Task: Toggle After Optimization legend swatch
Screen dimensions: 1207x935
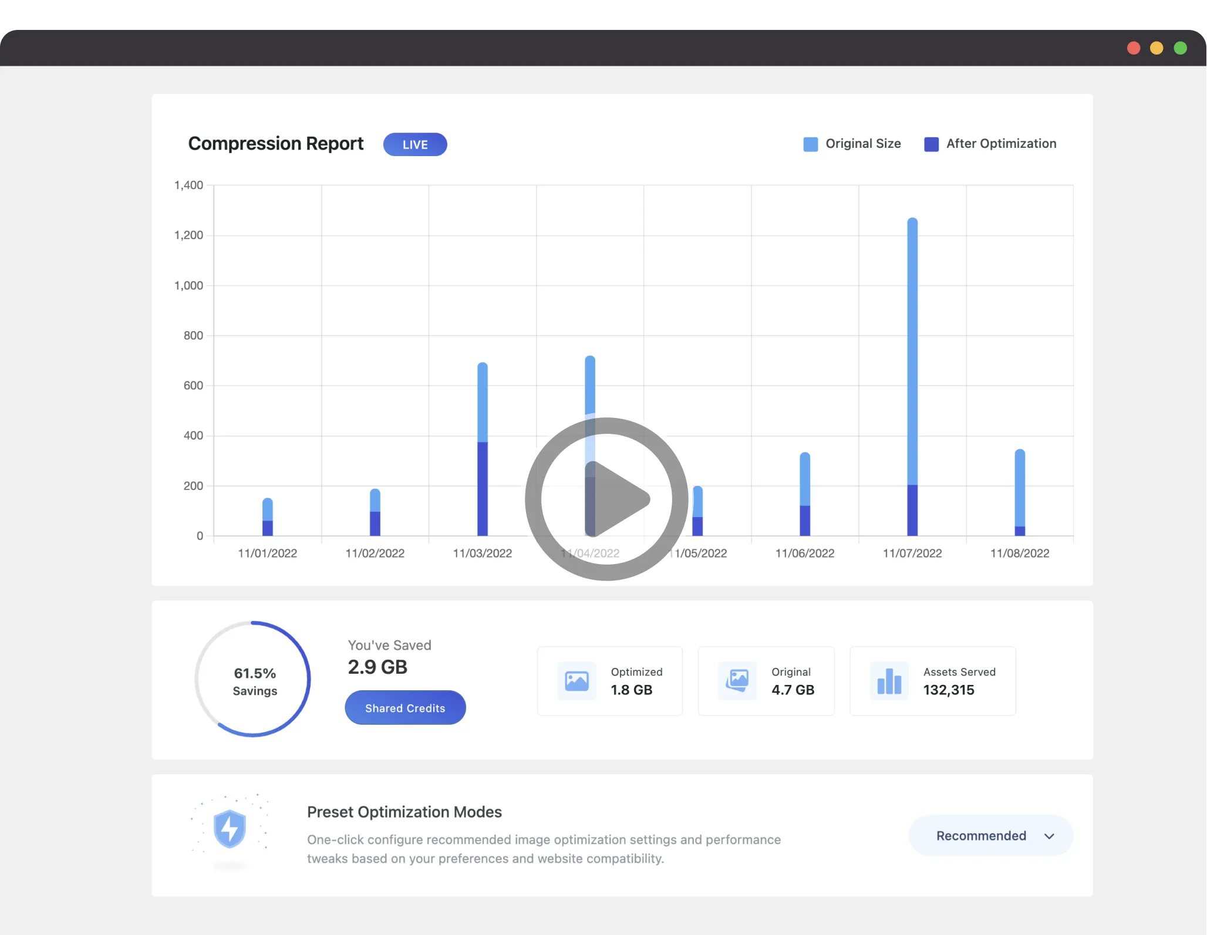Action: click(931, 144)
